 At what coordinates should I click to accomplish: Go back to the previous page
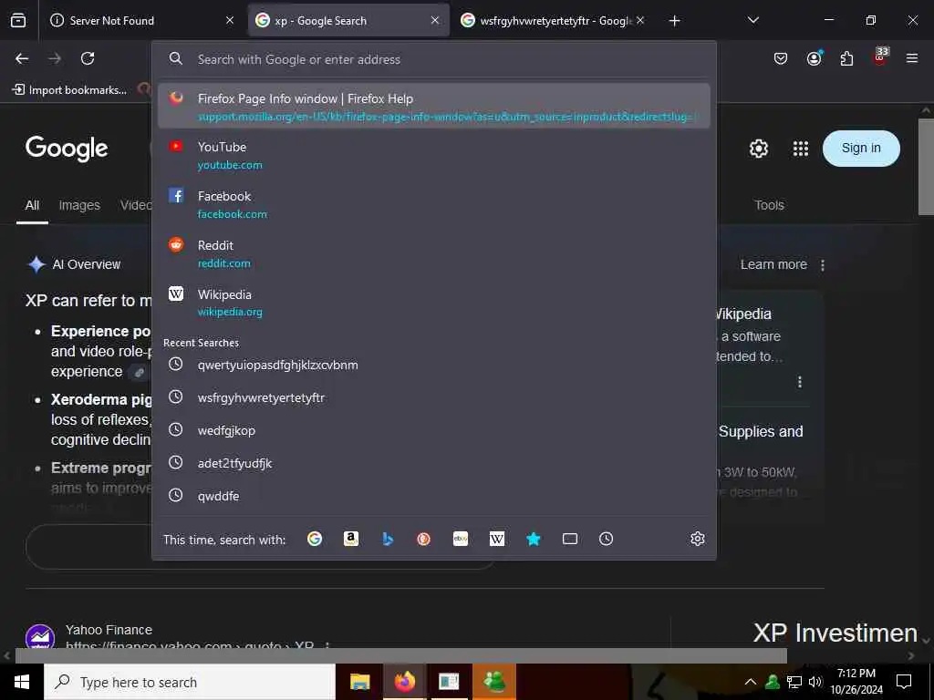[22, 58]
